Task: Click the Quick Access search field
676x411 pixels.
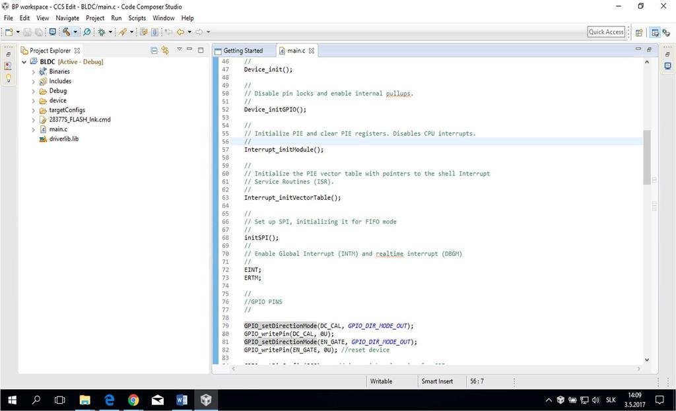Action: point(606,32)
